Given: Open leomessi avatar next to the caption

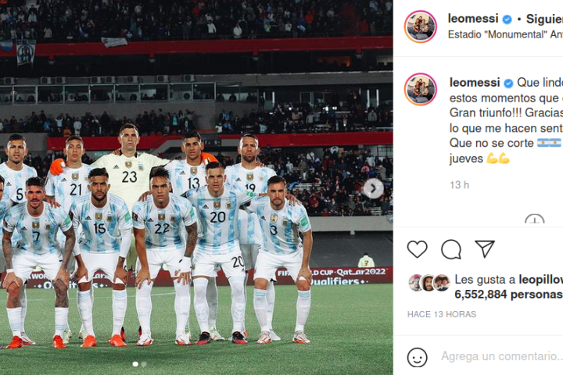Looking at the screenshot, I should (420, 89).
